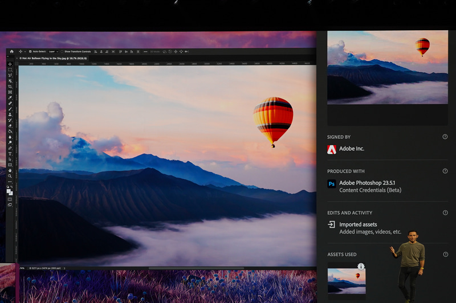Click Align left edges button
Viewport: 456px width, 303px height.
pyautogui.click(x=96, y=51)
